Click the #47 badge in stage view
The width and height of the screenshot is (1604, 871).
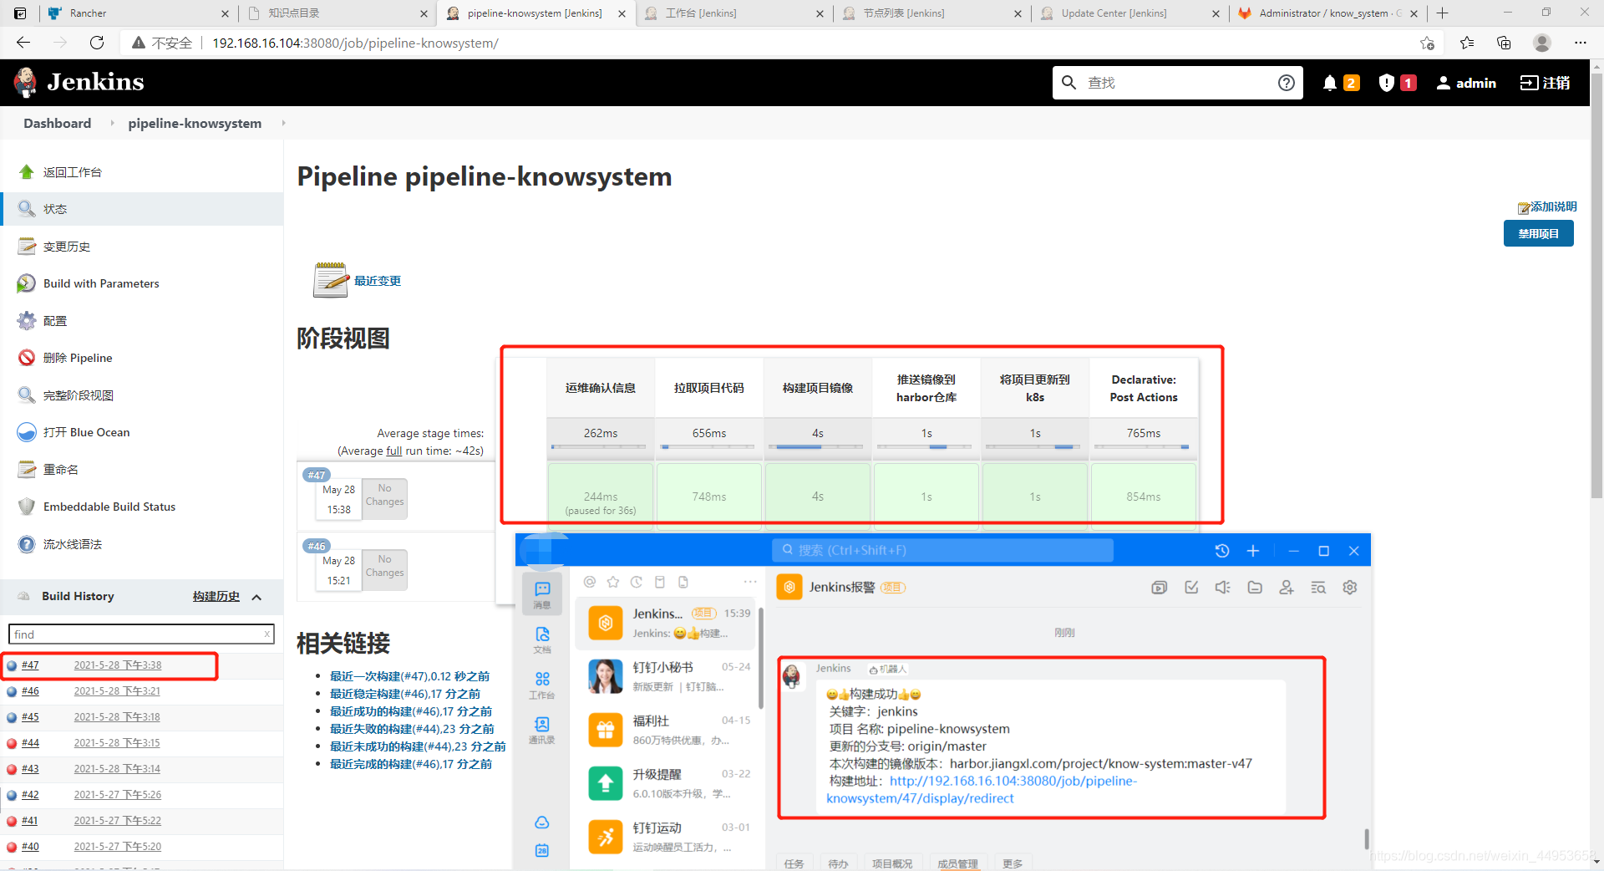[x=317, y=475]
